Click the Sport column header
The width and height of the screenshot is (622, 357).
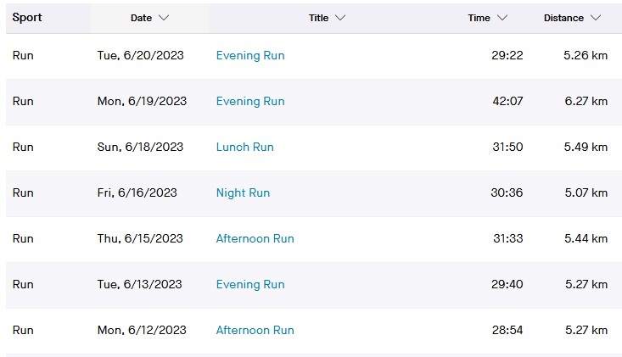tap(27, 17)
